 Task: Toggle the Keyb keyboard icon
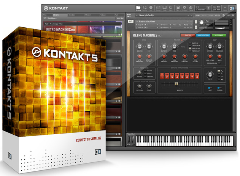pyautogui.click(x=165, y=8)
